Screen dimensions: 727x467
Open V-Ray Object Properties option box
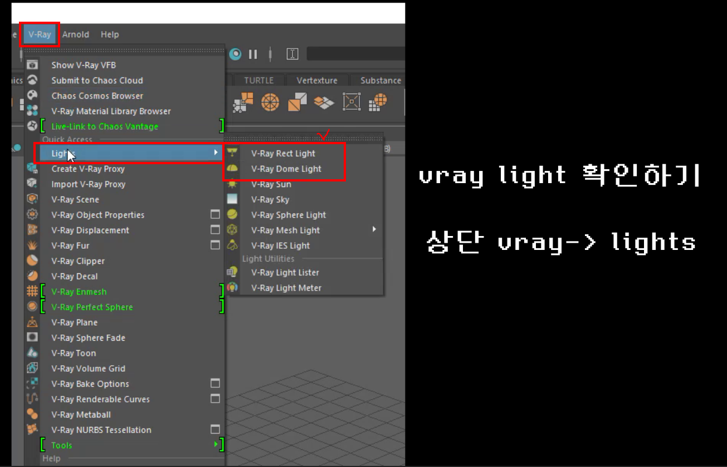(x=215, y=214)
